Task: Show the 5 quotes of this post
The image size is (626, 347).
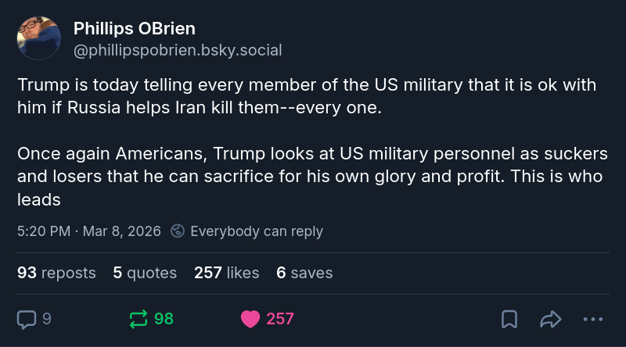Action: coord(145,273)
